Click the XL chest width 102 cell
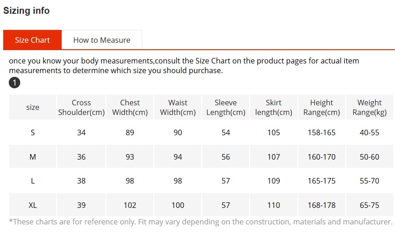This screenshot has width=395, height=241. coord(130,205)
